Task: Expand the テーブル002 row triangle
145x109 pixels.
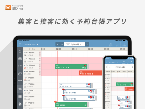Action: 25,59
